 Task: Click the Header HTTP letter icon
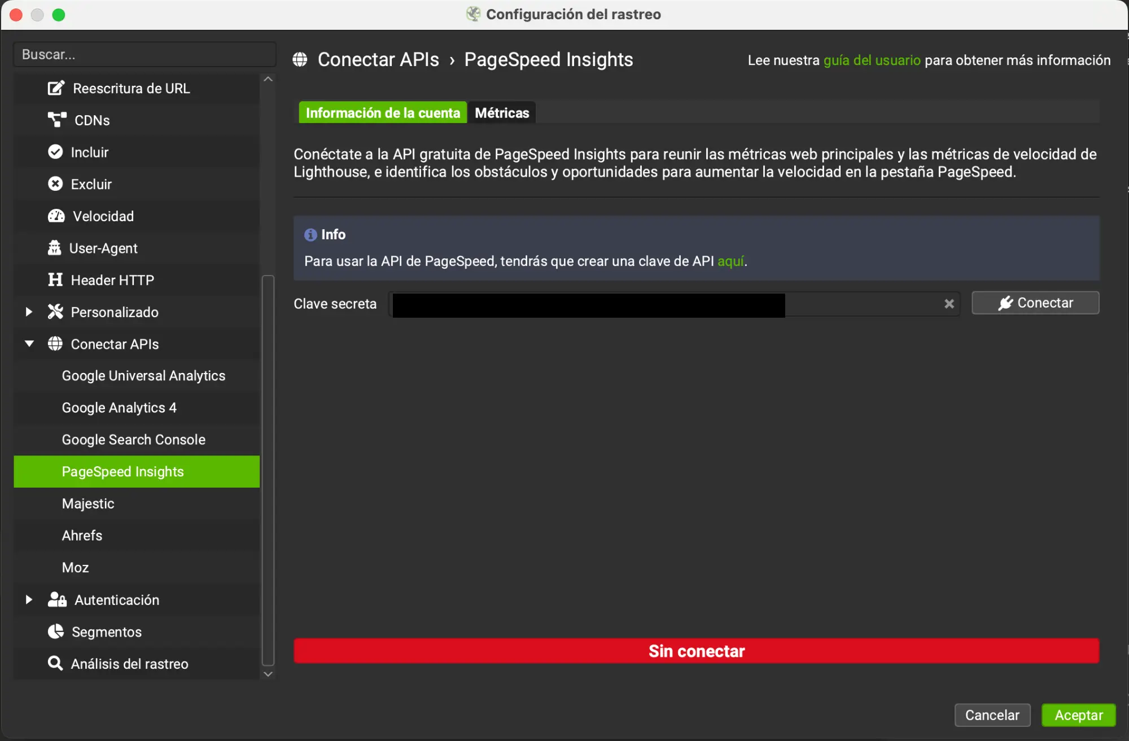click(x=55, y=280)
